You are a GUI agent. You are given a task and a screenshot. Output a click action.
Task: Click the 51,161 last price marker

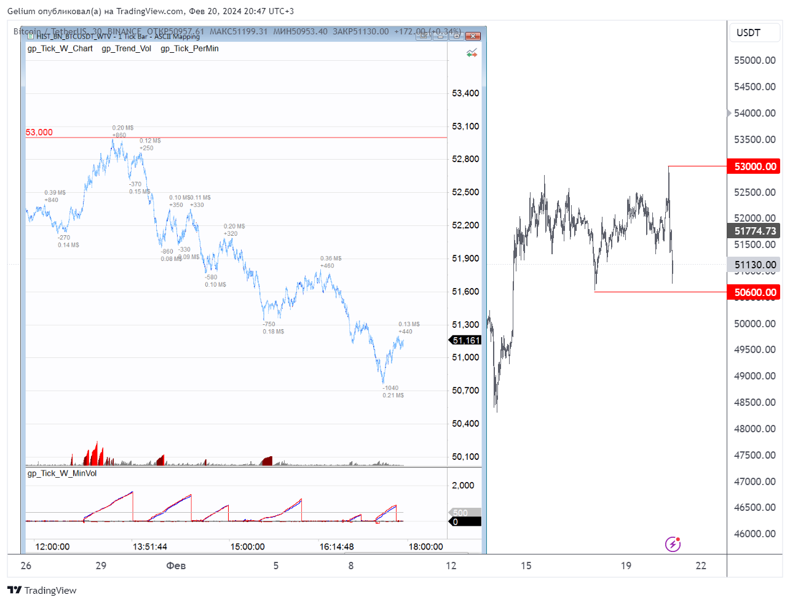(x=466, y=340)
